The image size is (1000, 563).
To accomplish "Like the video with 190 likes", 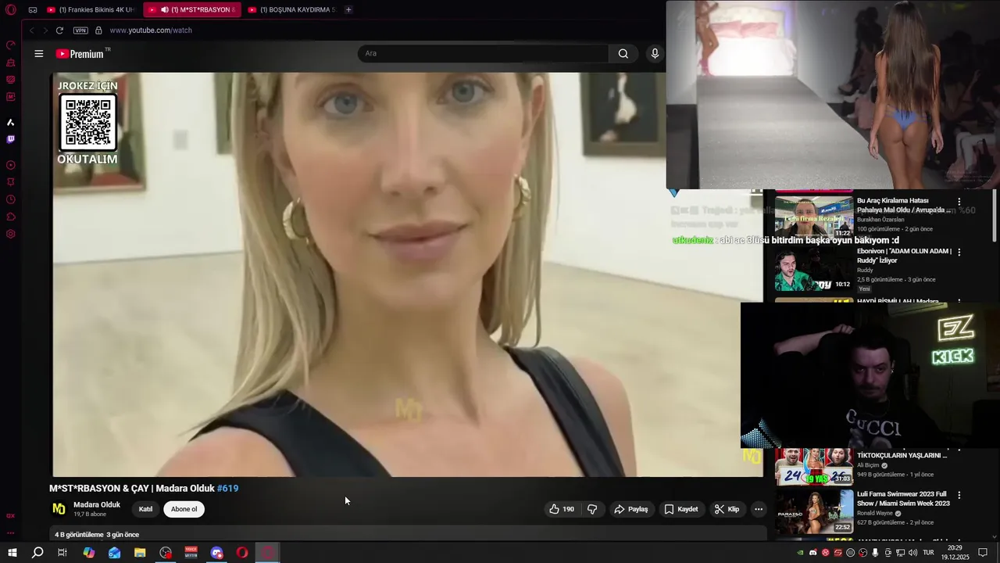I will [562, 509].
